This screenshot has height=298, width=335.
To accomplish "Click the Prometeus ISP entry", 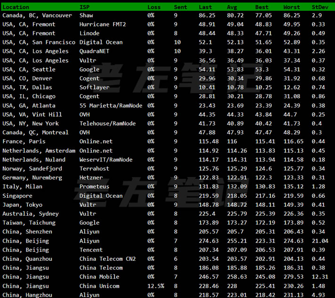I will click(x=94, y=186).
